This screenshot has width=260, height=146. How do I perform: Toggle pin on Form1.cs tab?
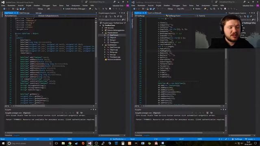tap(143, 13)
